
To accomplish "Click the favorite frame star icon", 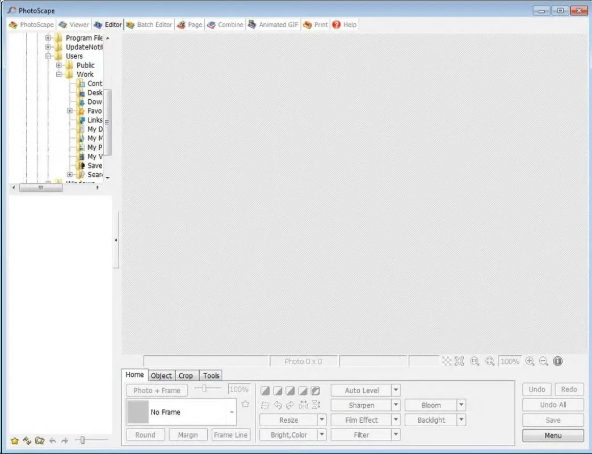I will [245, 404].
